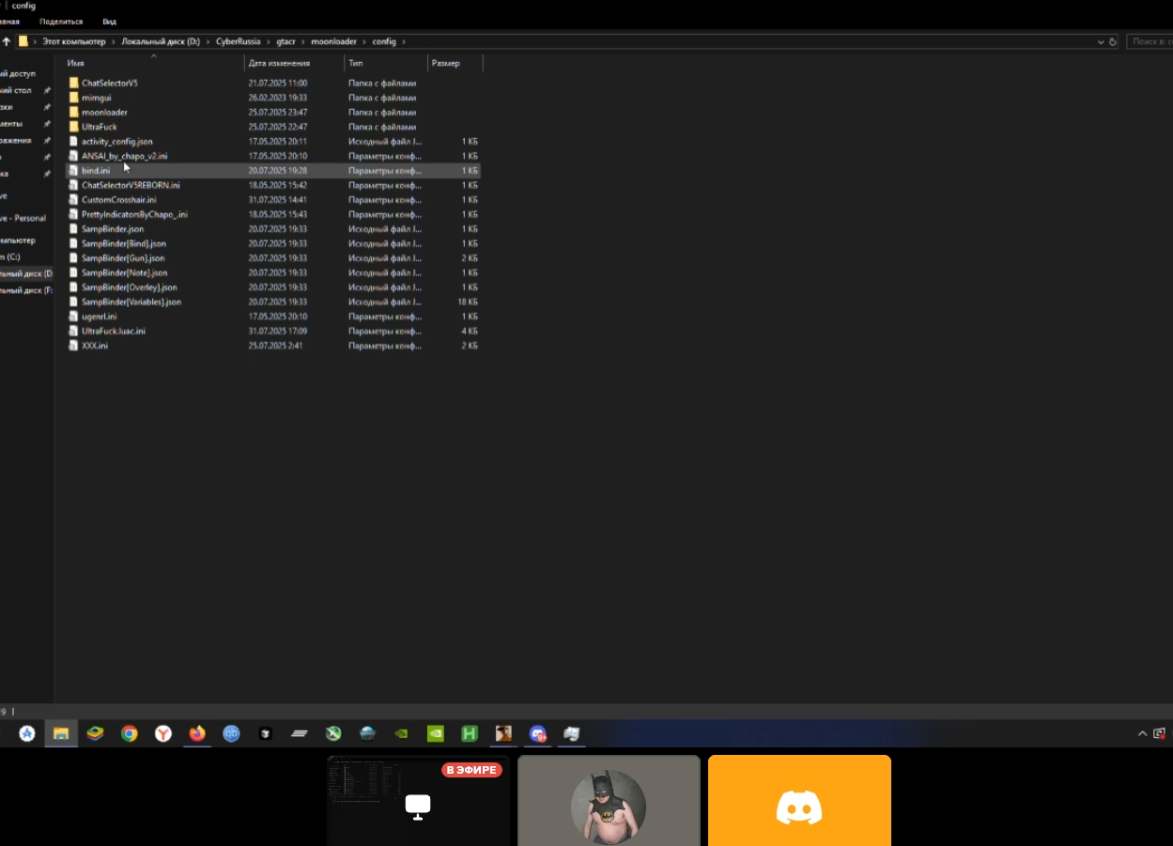The width and height of the screenshot is (1173, 846).
Task: Click the Batman avatar participant tile
Action: 609,801
